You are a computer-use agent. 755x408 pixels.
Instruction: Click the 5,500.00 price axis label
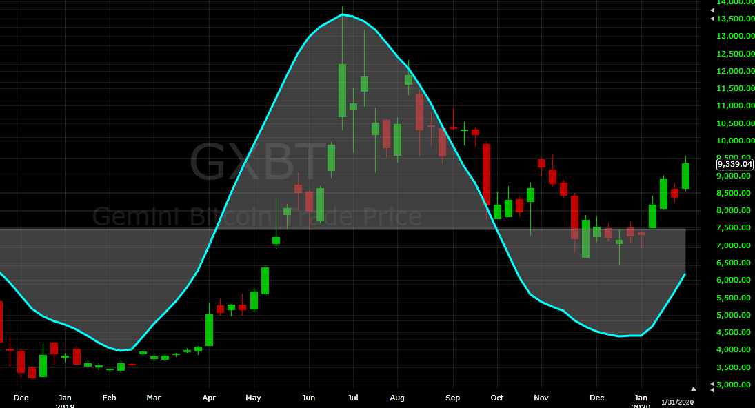click(734, 298)
